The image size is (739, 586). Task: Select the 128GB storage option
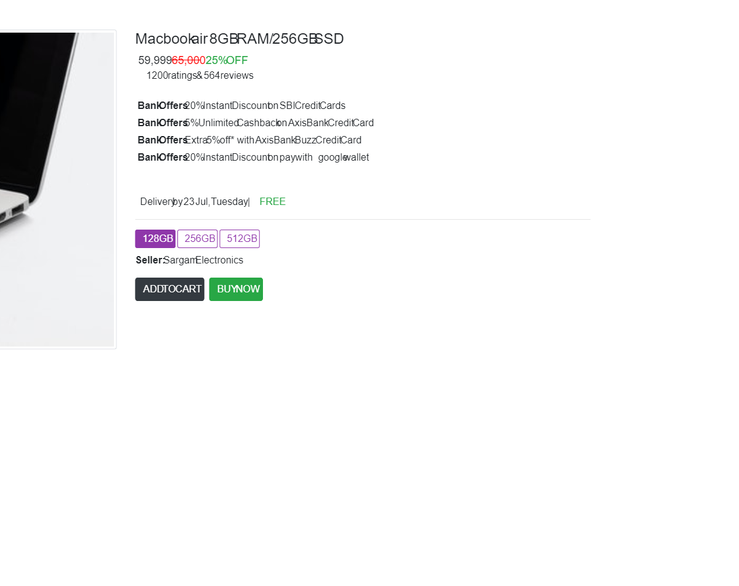155,239
